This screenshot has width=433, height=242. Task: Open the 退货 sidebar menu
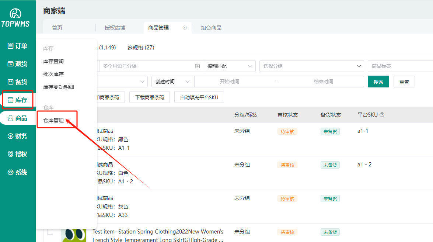(17, 64)
